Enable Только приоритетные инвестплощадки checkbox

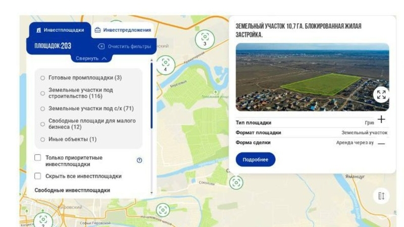[37, 157]
